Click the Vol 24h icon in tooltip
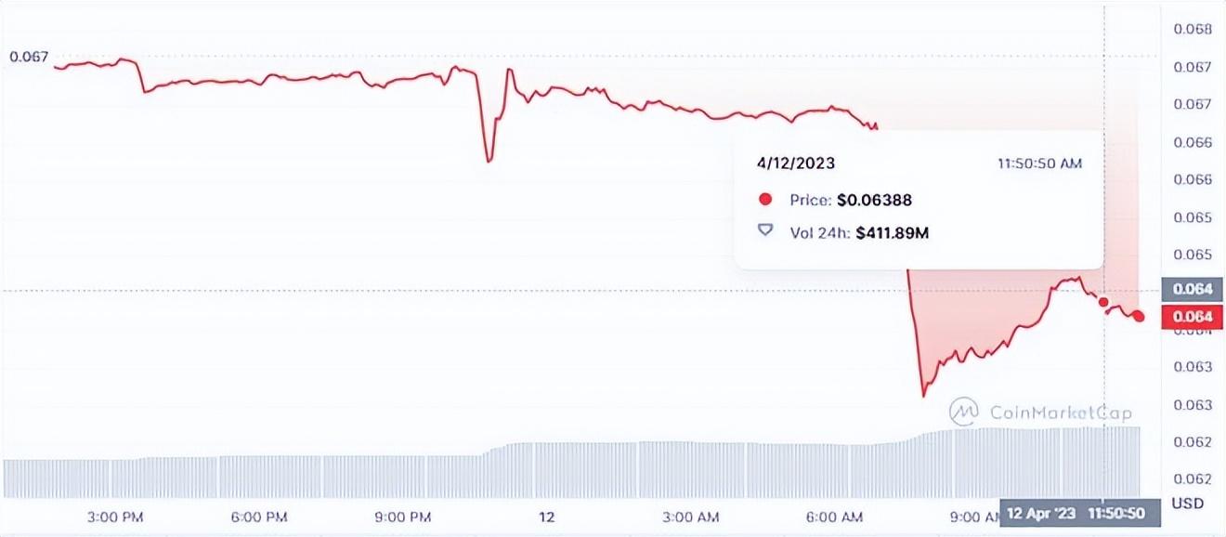This screenshot has width=1226, height=537. (x=765, y=229)
